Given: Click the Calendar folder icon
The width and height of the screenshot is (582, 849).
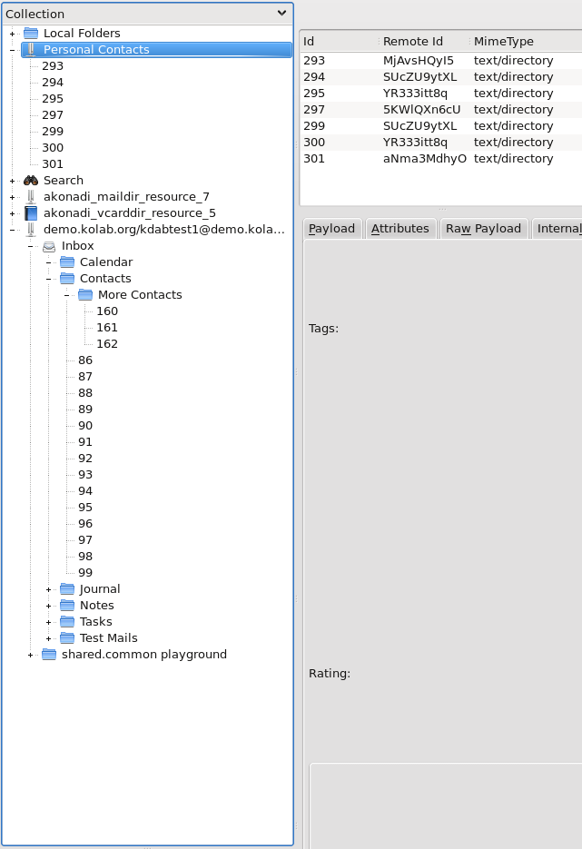Looking at the screenshot, I should tap(67, 262).
